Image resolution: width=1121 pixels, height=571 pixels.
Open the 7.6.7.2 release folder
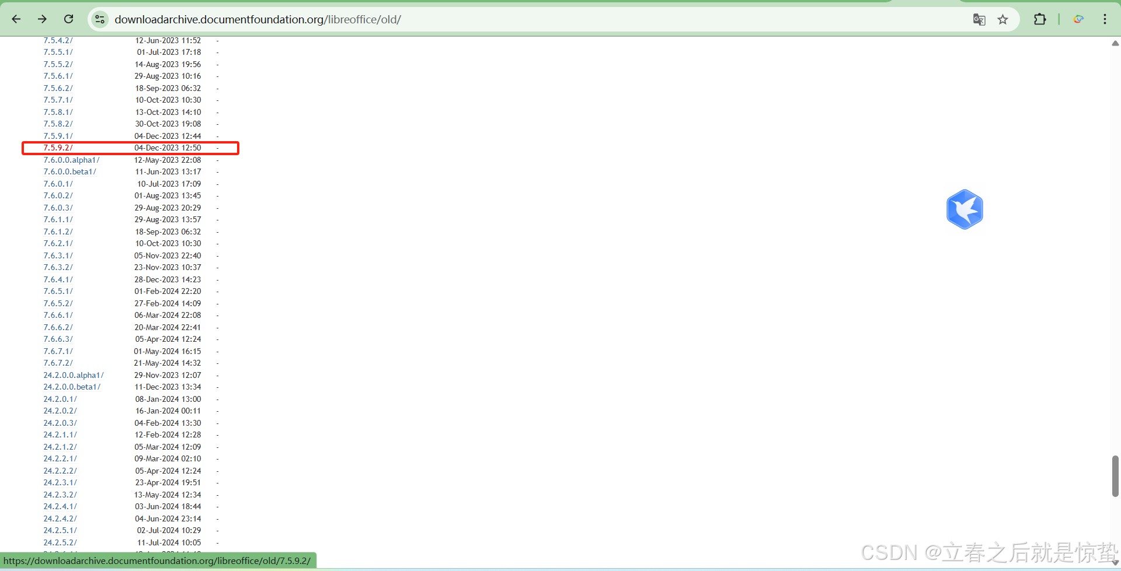coord(58,362)
